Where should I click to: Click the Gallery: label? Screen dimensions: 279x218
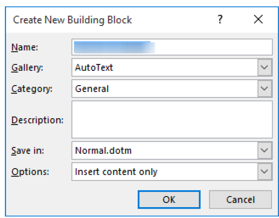click(27, 68)
